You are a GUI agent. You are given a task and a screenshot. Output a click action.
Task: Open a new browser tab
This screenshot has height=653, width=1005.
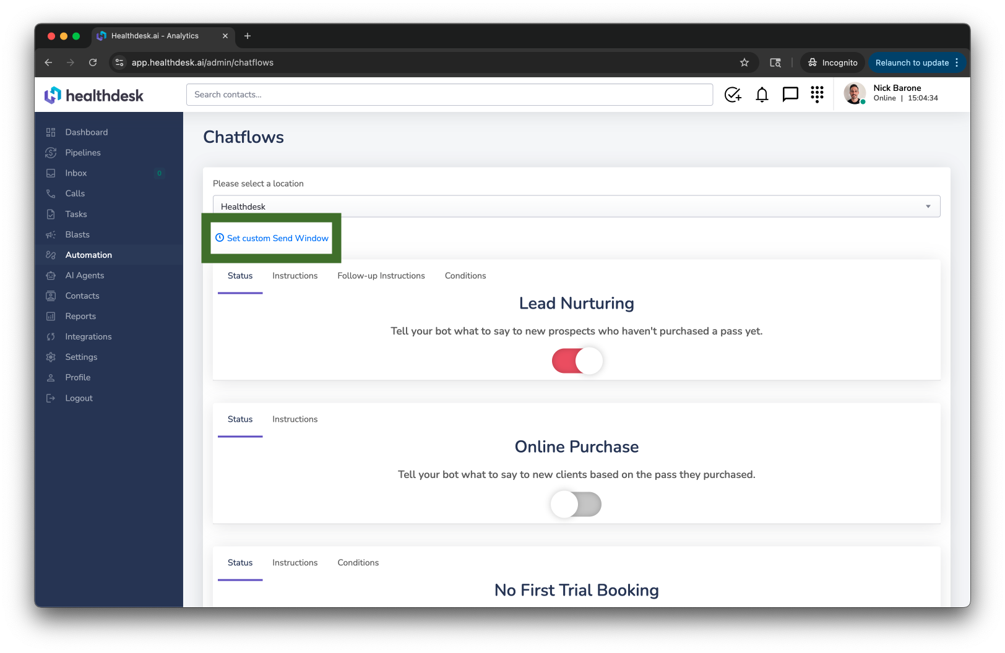coord(248,36)
